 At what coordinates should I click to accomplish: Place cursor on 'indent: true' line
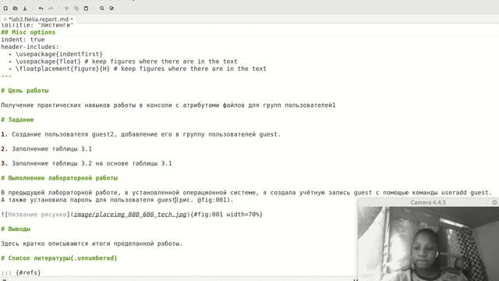click(23, 40)
